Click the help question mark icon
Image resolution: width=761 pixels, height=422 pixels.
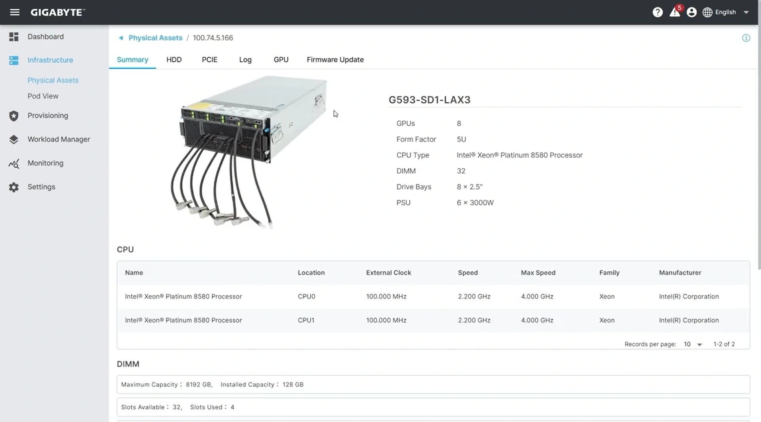[658, 12]
